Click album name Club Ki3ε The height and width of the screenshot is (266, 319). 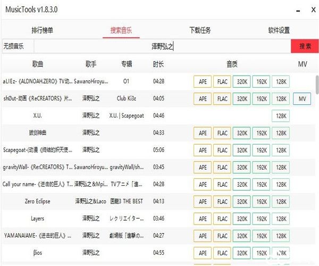pyautogui.click(x=127, y=98)
